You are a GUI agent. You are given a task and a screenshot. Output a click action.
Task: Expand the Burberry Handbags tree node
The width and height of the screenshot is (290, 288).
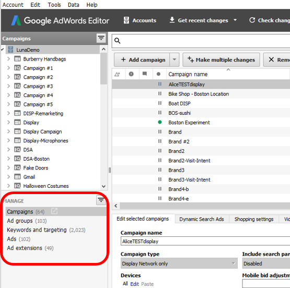[x=8, y=59]
